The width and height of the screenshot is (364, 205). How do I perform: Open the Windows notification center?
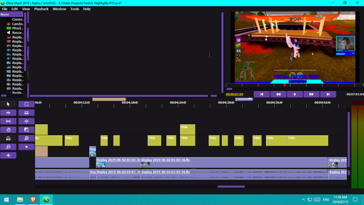(x=355, y=200)
